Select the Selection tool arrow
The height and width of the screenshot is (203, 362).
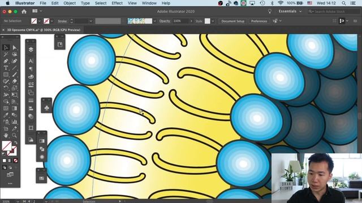(6, 47)
